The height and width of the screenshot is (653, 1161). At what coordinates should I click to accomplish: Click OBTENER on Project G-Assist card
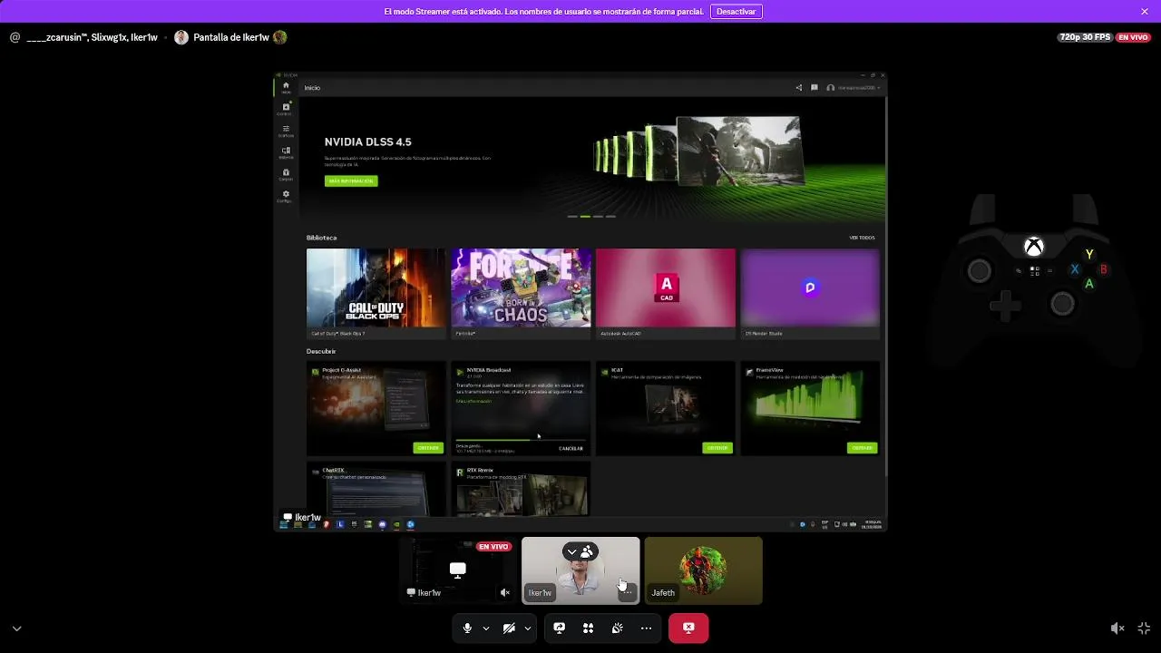point(428,448)
